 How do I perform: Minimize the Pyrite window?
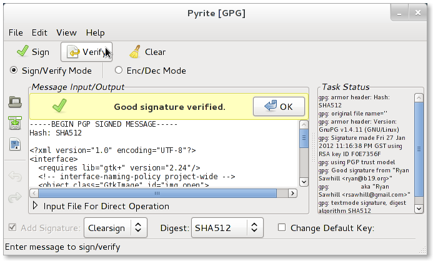pyautogui.click(x=399, y=13)
